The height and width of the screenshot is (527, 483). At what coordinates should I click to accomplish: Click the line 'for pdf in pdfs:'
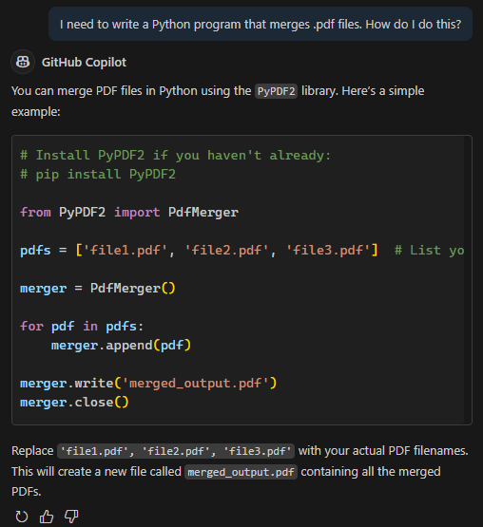click(82, 326)
